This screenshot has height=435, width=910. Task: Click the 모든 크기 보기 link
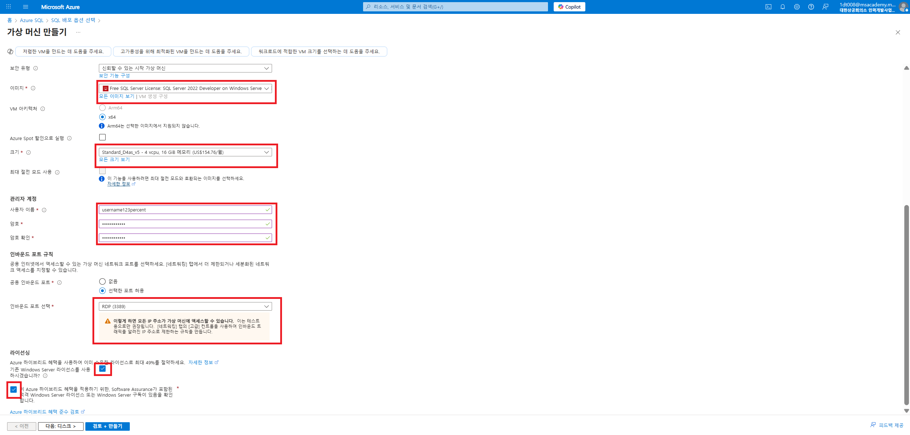coord(114,160)
